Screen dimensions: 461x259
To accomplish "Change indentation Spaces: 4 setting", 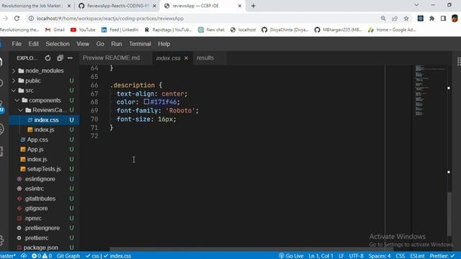I will coord(380,256).
